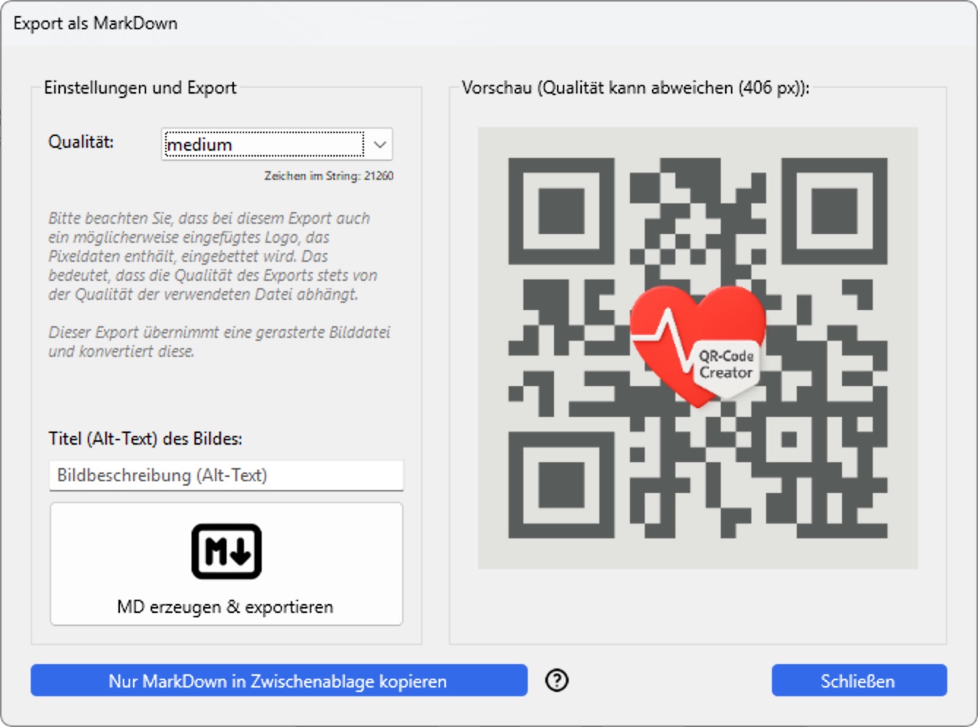Open the help question mark icon
The width and height of the screenshot is (978, 727).
tap(556, 680)
